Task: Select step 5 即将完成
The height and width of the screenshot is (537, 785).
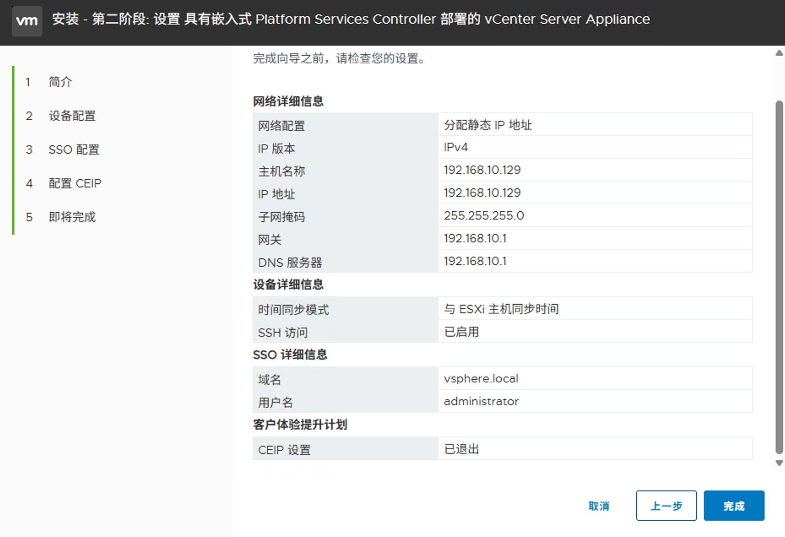Action: click(72, 217)
